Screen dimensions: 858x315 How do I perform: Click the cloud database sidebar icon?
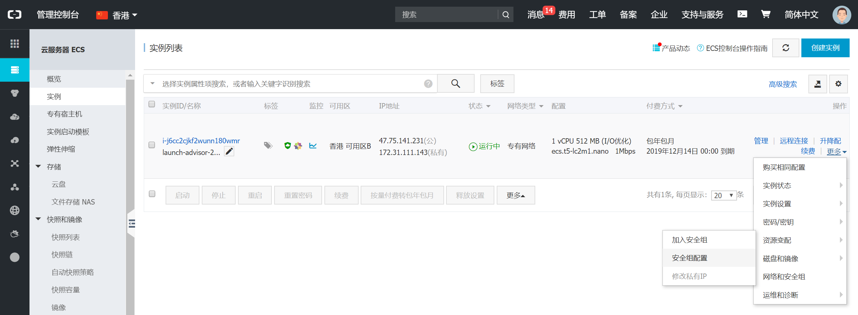click(x=14, y=116)
